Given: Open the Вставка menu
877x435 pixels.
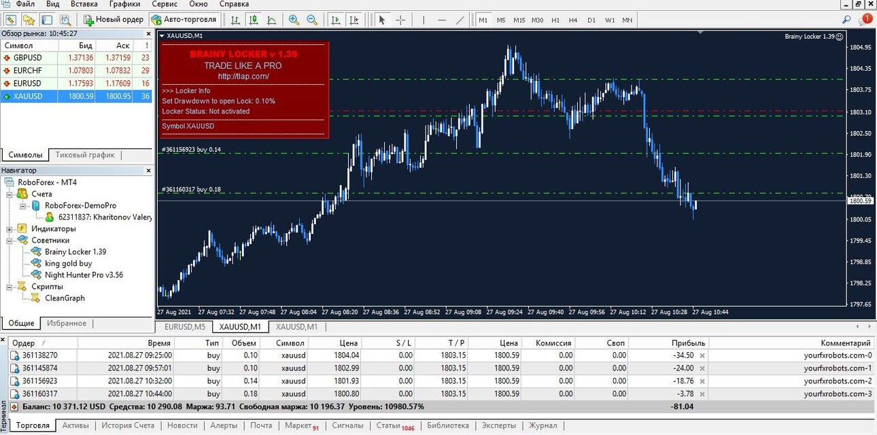Looking at the screenshot, I should [84, 4].
